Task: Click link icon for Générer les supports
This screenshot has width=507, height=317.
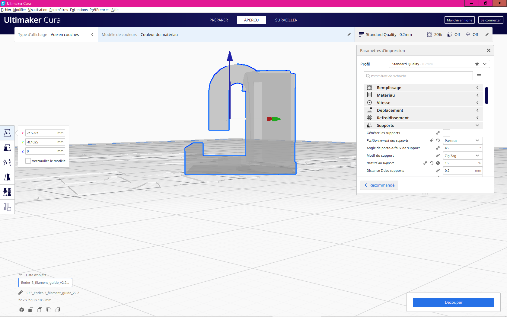Action: 438,133
